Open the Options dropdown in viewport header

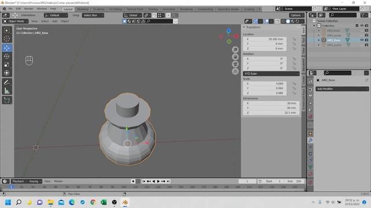point(296,16)
